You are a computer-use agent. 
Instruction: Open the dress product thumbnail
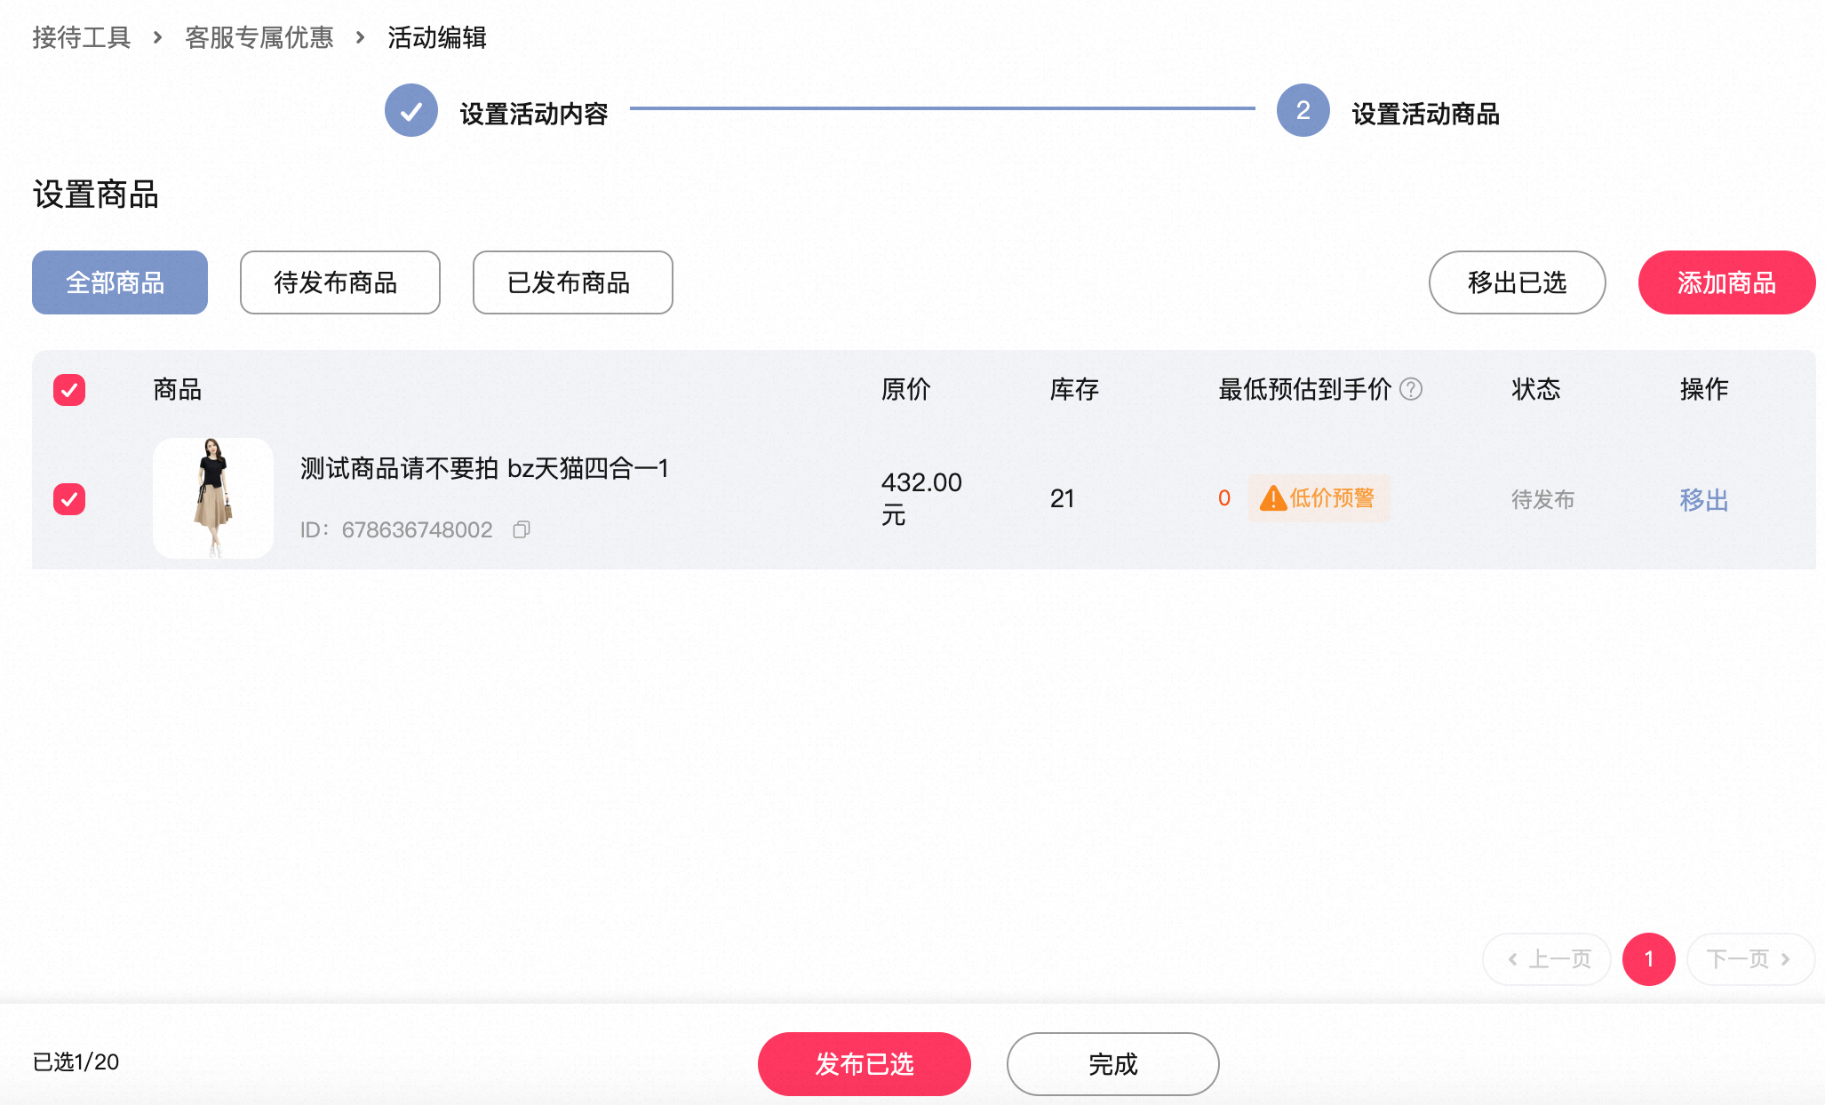213,498
